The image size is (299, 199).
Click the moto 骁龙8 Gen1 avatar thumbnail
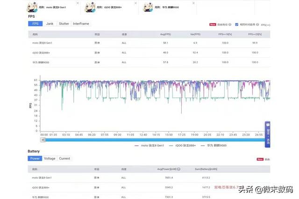pyautogui.click(x=35, y=7)
